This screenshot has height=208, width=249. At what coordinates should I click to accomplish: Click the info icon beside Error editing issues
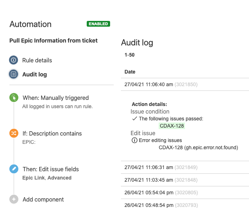(135, 140)
